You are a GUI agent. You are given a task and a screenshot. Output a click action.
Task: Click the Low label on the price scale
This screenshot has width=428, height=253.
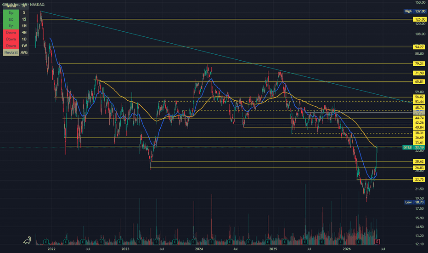(x=408, y=202)
